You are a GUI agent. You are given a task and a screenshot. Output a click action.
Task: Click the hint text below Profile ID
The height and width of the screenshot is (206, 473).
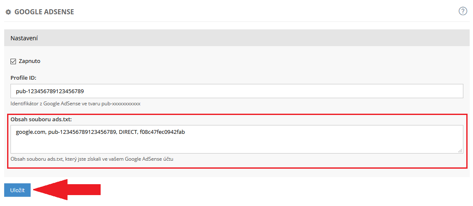pyautogui.click(x=75, y=103)
